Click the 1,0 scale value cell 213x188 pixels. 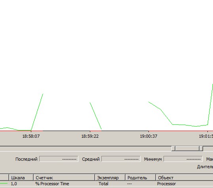tap(14, 184)
